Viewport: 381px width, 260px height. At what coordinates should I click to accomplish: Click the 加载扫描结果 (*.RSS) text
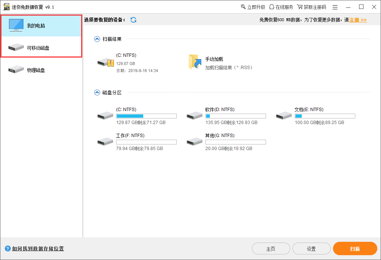(x=229, y=68)
